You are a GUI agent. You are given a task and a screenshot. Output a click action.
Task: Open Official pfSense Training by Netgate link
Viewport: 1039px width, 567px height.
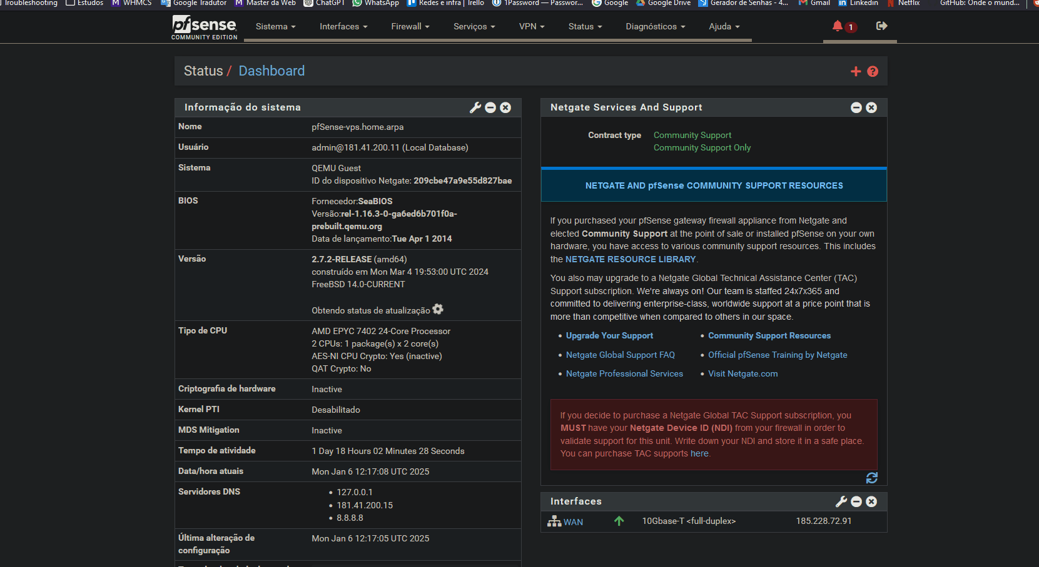778,355
